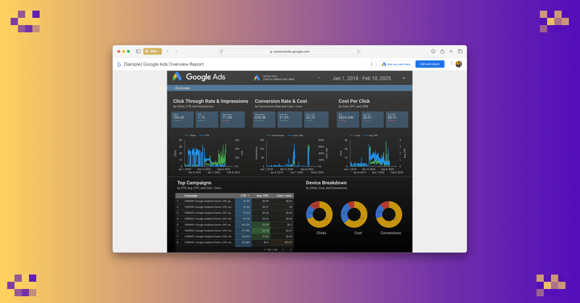
Task: Click the Cost / conv. $0.76 scorecard
Action: 316,120
